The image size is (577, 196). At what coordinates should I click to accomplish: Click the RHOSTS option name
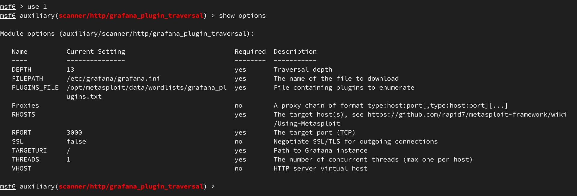pos(23,114)
